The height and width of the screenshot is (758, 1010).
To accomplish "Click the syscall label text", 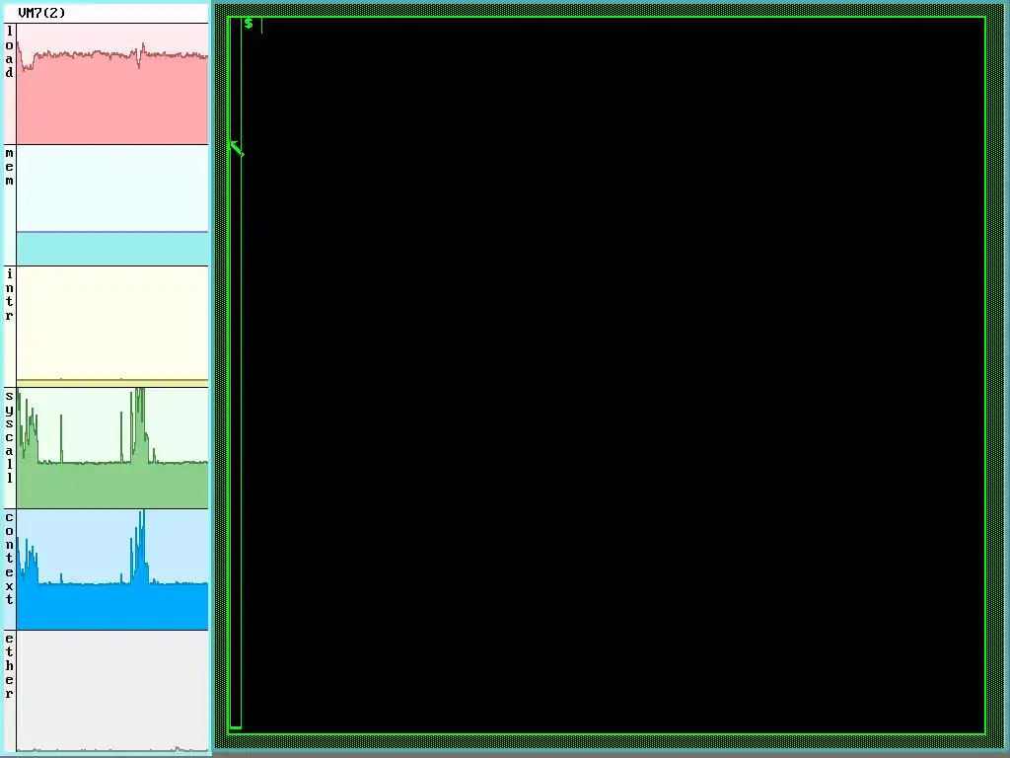I will tap(9, 437).
